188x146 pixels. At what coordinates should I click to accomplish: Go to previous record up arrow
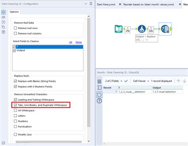pos(178,81)
